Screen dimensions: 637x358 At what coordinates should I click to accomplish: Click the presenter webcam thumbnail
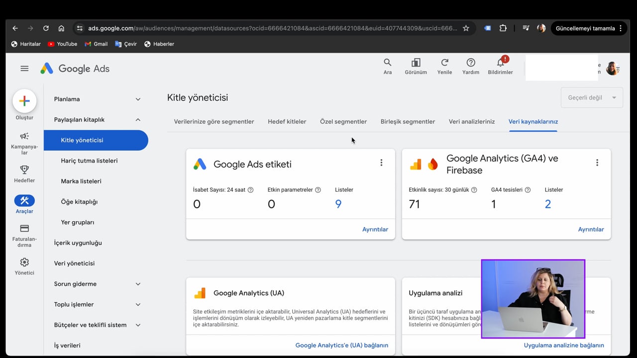(533, 299)
